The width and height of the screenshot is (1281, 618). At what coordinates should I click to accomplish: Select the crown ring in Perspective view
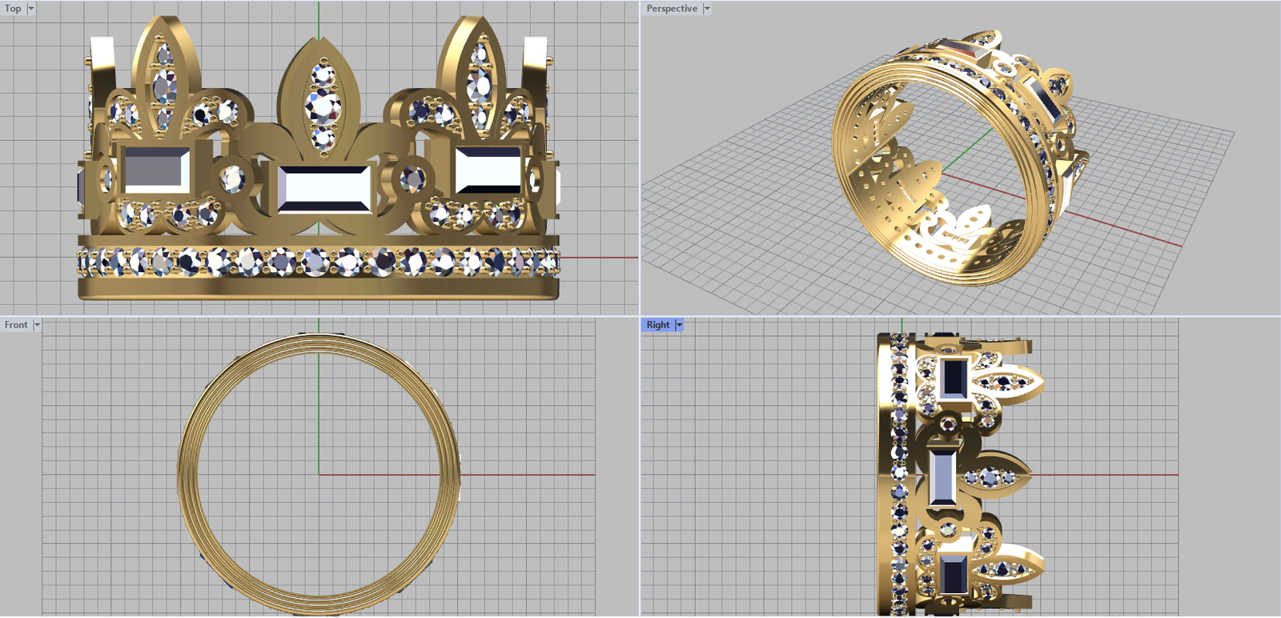point(953,160)
